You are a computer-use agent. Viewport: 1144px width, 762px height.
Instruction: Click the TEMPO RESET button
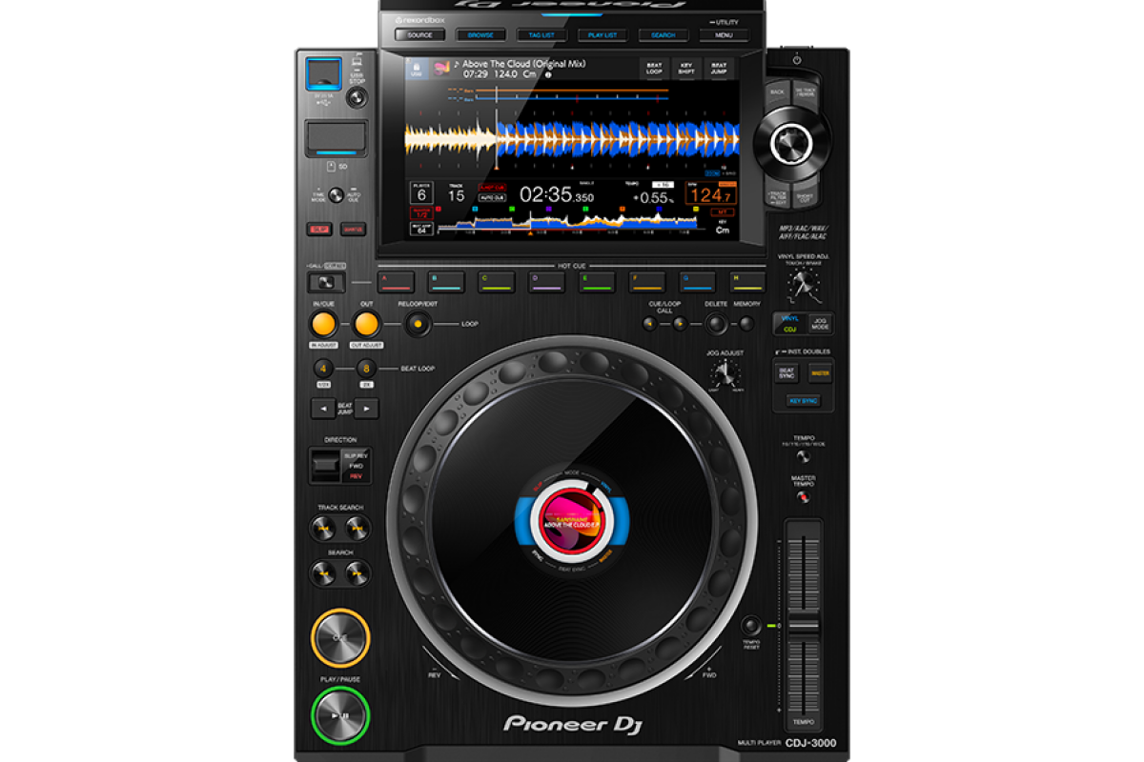[751, 626]
